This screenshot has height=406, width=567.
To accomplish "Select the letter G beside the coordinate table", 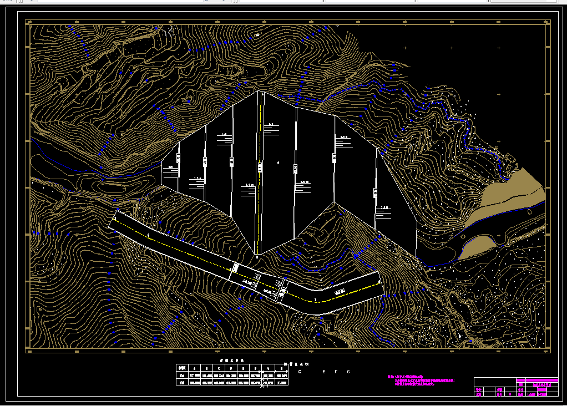I will (x=348, y=372).
